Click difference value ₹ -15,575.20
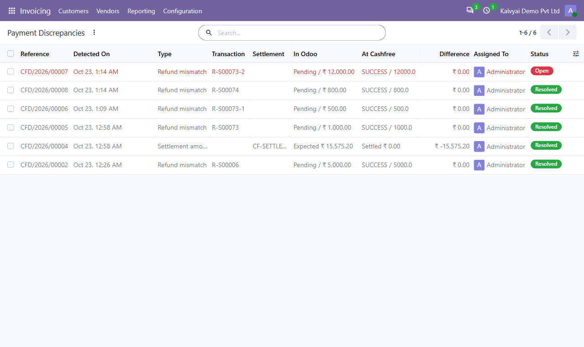 coord(452,146)
